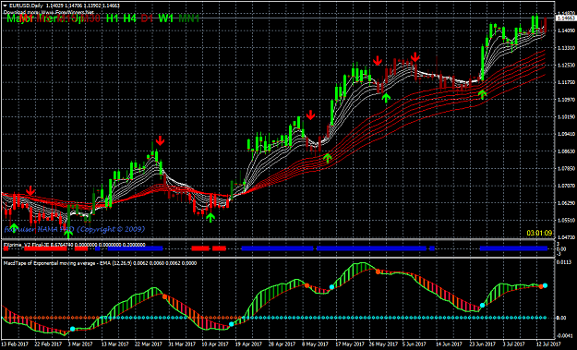This screenshot has height=350, width=577.
Task: Click the -0.0041 value on the MACD scale
Action: (x=564, y=335)
